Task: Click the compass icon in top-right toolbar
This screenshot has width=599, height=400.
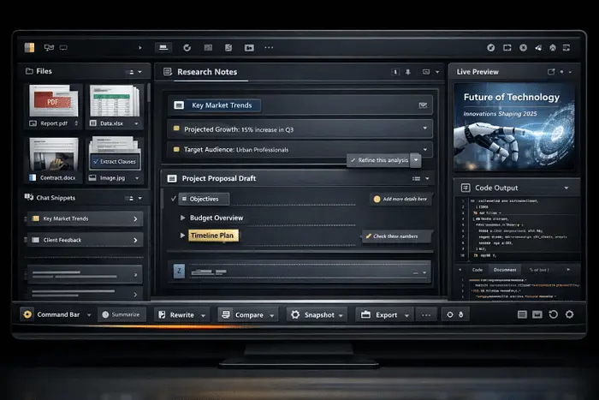Action: point(491,48)
